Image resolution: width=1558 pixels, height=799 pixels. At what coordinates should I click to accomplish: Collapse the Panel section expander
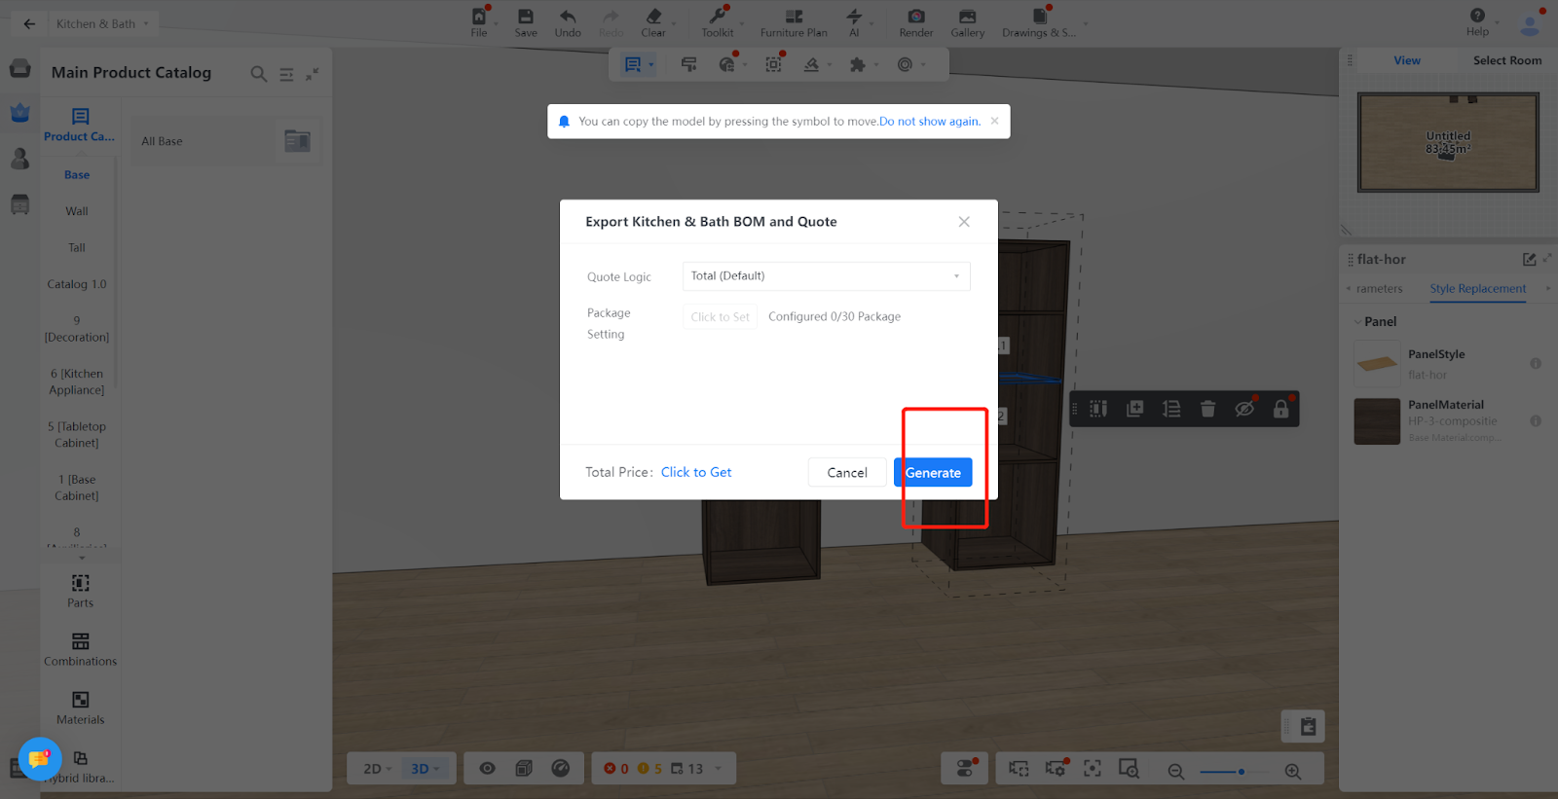pos(1357,322)
